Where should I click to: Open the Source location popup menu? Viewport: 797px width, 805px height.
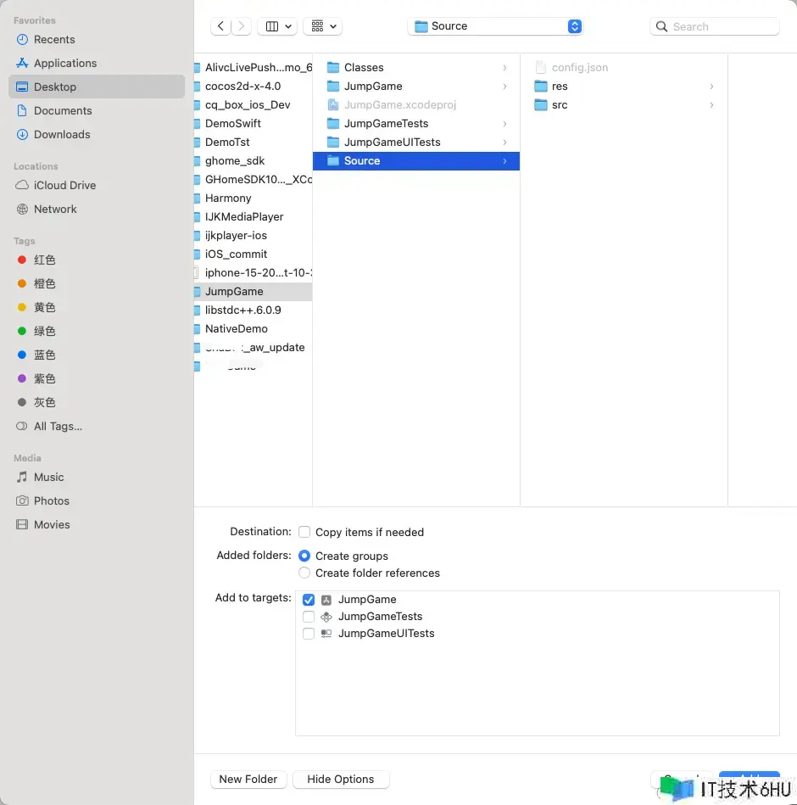(495, 26)
